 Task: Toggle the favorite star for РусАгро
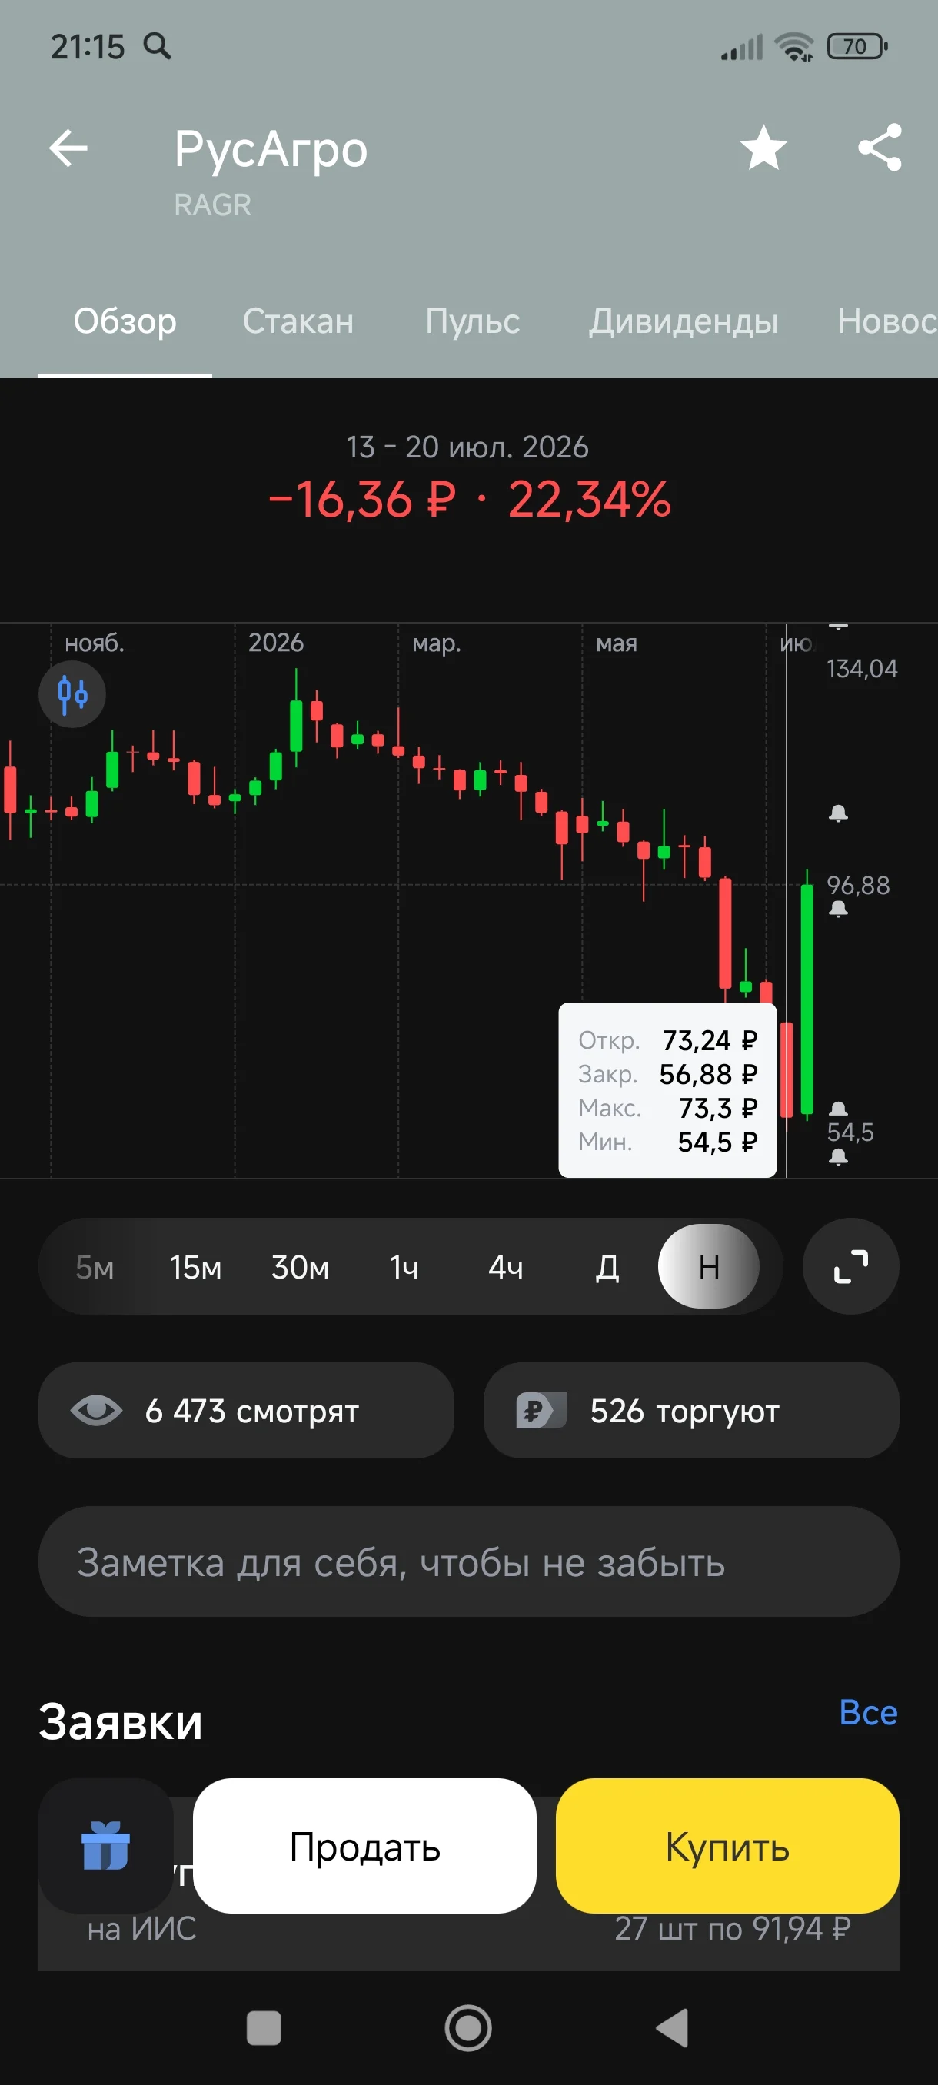click(763, 148)
